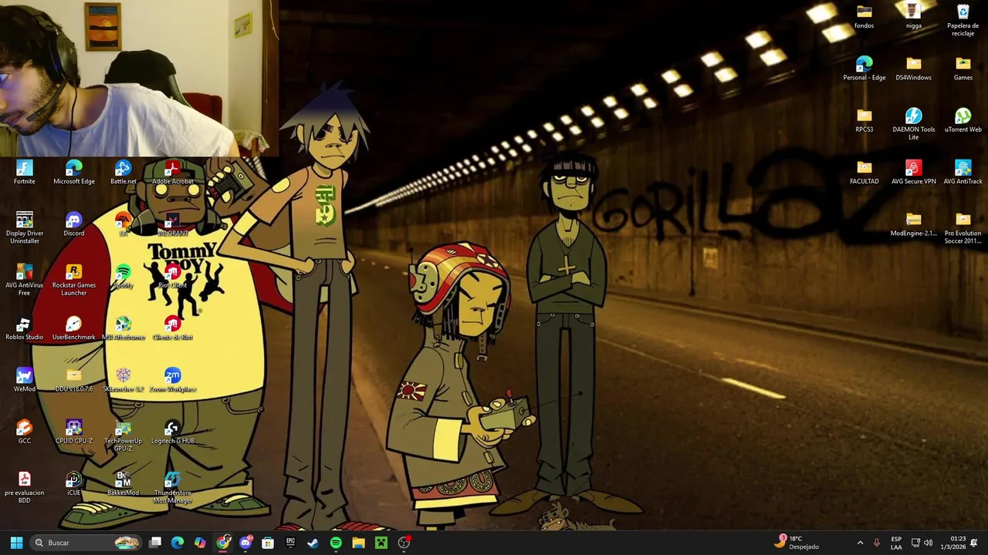The width and height of the screenshot is (988, 555).
Task: Open the ESP LAA language switcher
Action: (x=896, y=543)
